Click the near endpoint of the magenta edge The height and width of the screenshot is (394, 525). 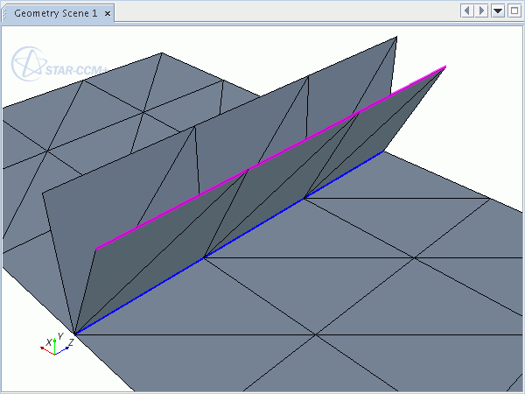pos(96,249)
